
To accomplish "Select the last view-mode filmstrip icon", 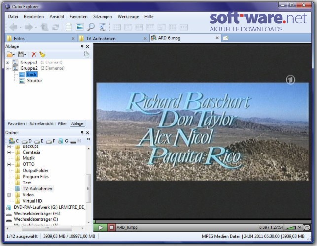I will [x=183, y=27].
